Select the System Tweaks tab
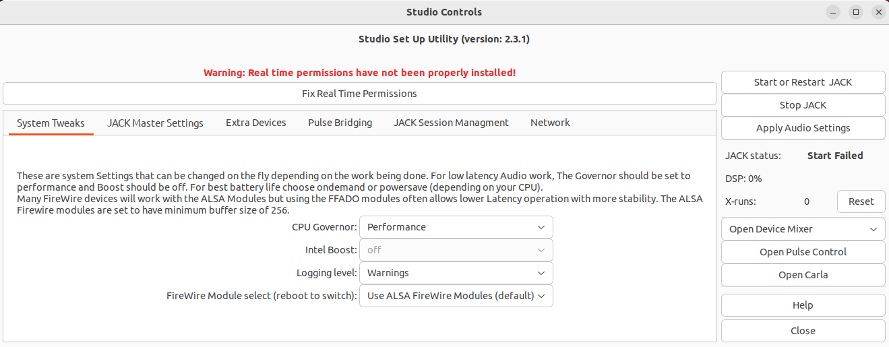 (51, 123)
